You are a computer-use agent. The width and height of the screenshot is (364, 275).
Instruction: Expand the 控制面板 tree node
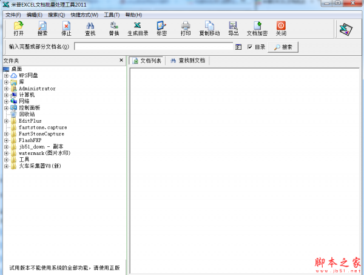click(x=6, y=108)
